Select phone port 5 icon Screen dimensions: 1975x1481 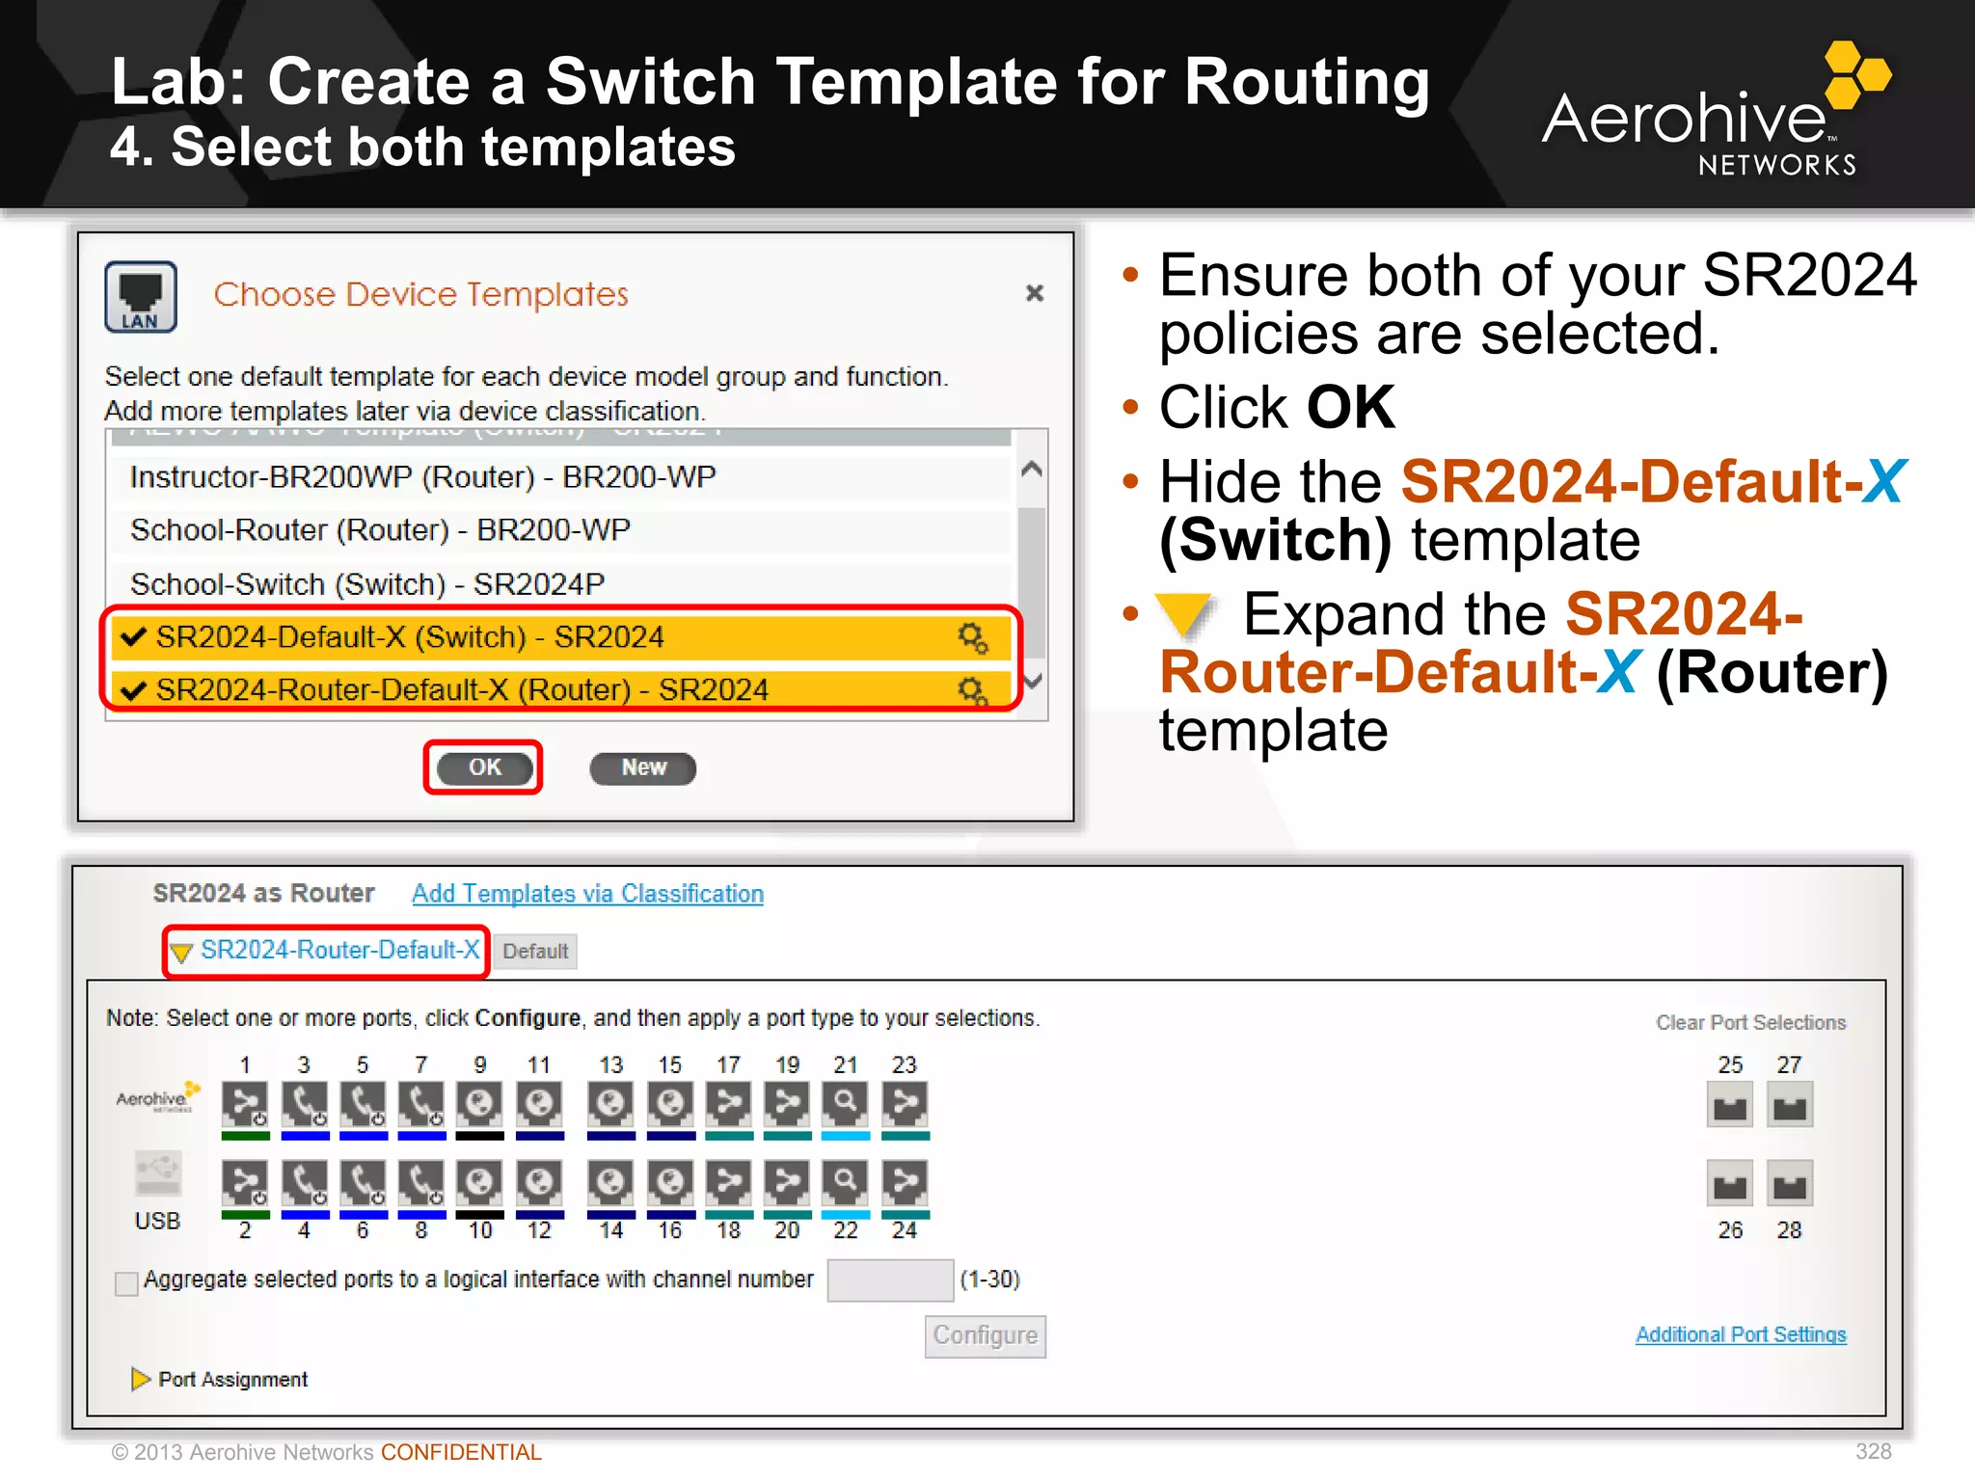click(x=363, y=1104)
